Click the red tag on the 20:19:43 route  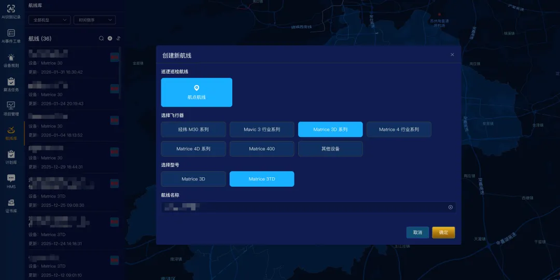tap(115, 89)
